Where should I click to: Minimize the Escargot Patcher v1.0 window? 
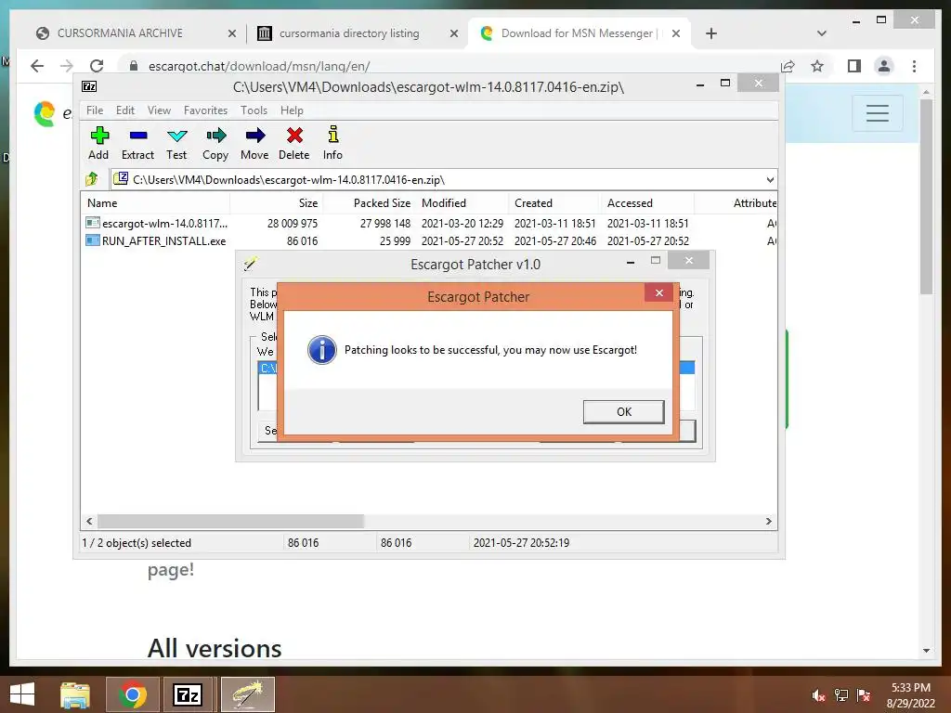(x=631, y=262)
